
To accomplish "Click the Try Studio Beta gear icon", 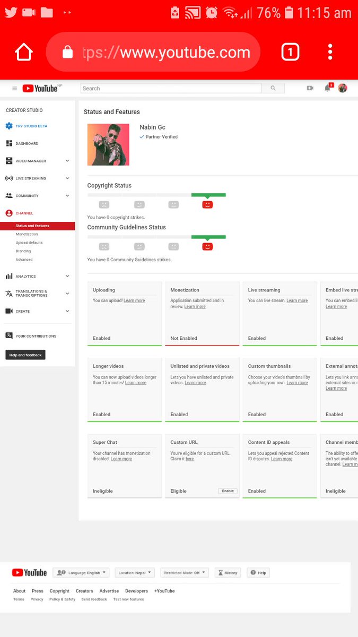I will click(9, 126).
